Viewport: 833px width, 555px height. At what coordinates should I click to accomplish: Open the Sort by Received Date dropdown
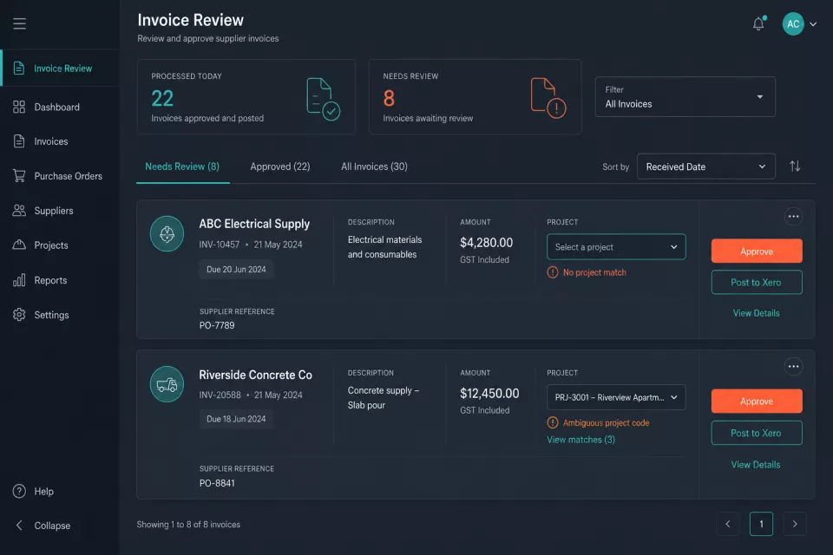[x=705, y=166]
